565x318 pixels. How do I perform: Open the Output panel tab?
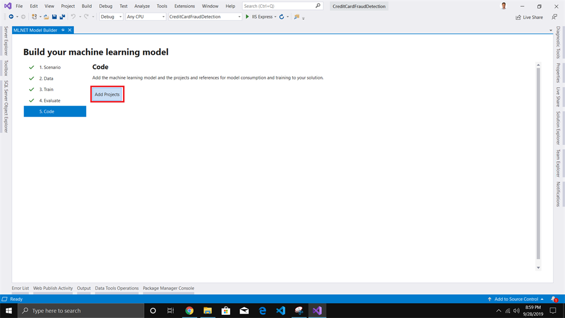coord(84,288)
